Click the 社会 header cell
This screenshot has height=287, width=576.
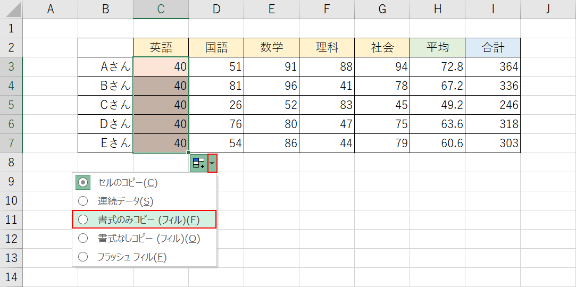(x=382, y=47)
